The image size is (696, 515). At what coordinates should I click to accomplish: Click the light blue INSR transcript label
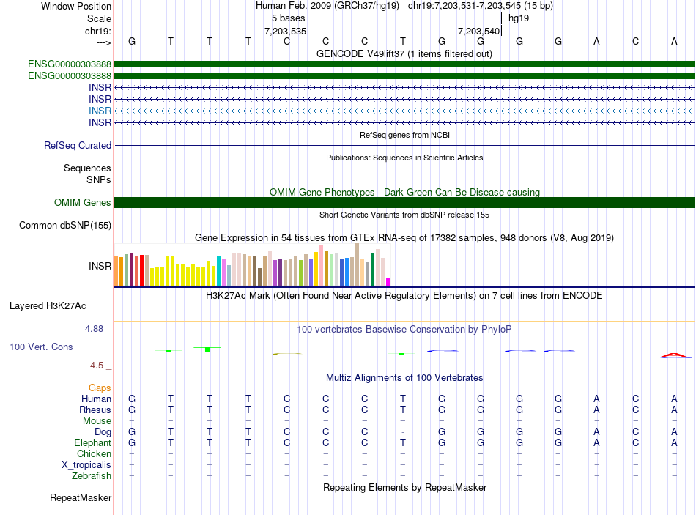click(x=100, y=111)
